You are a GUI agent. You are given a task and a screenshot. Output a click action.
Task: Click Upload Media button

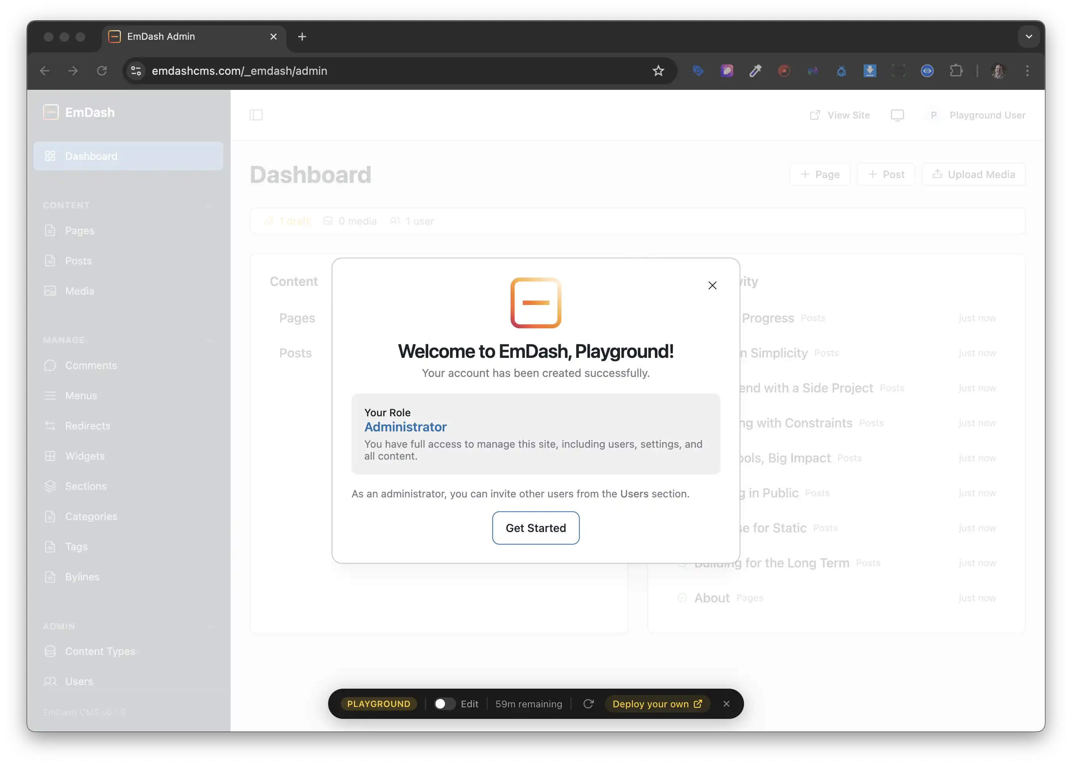973,174
